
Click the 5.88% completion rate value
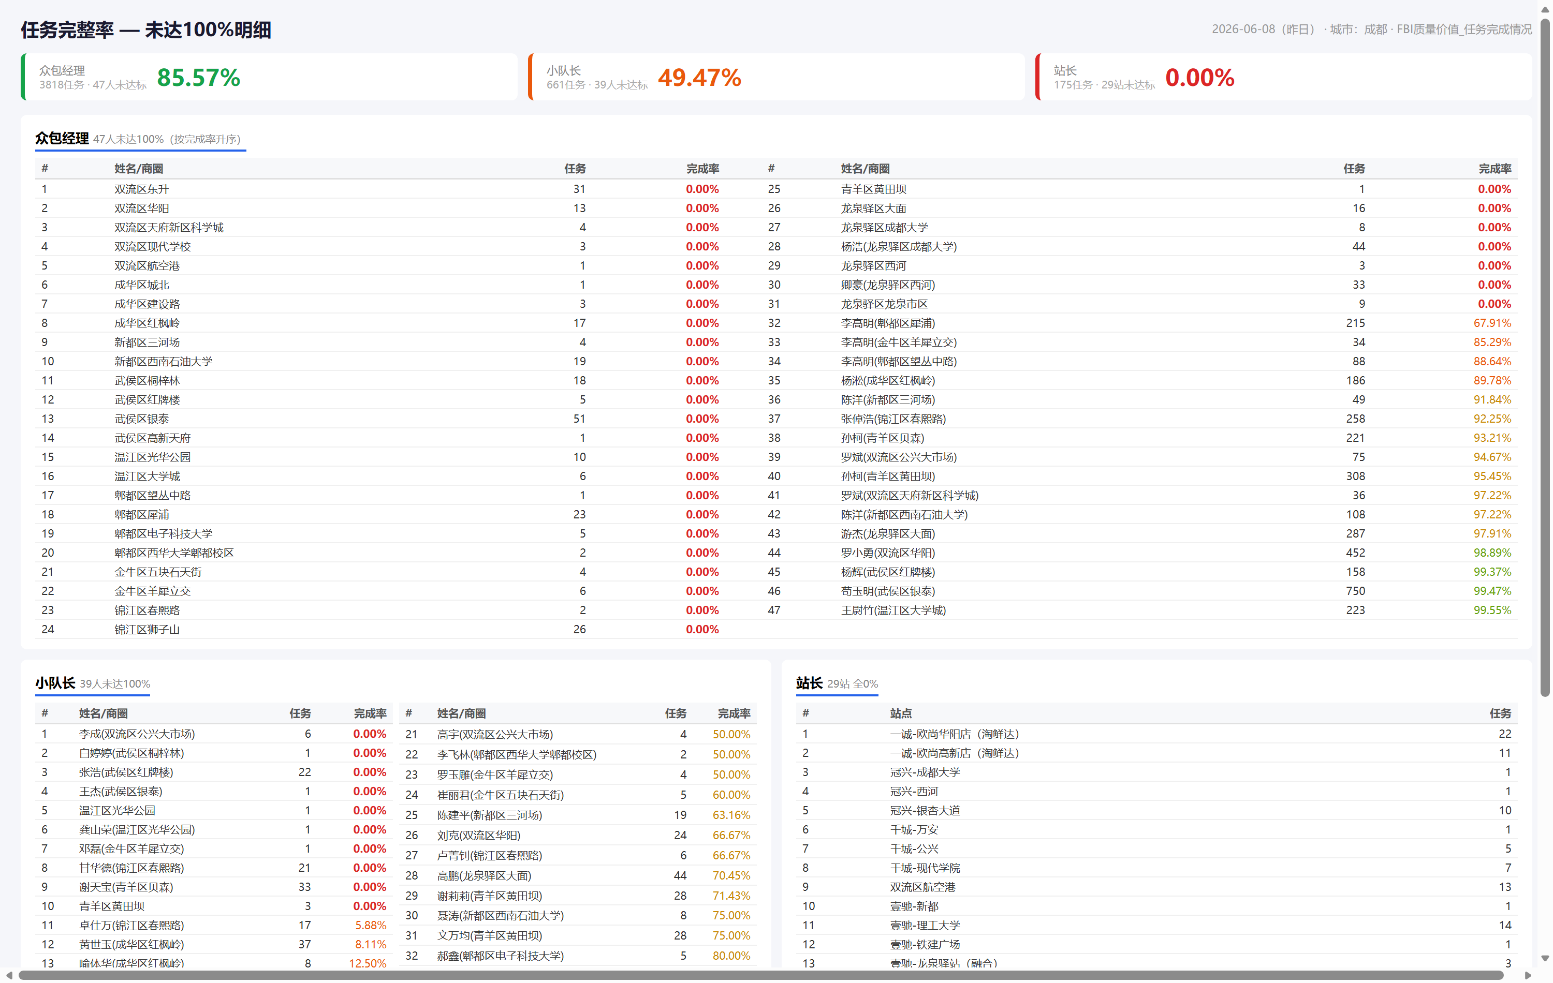tap(370, 925)
